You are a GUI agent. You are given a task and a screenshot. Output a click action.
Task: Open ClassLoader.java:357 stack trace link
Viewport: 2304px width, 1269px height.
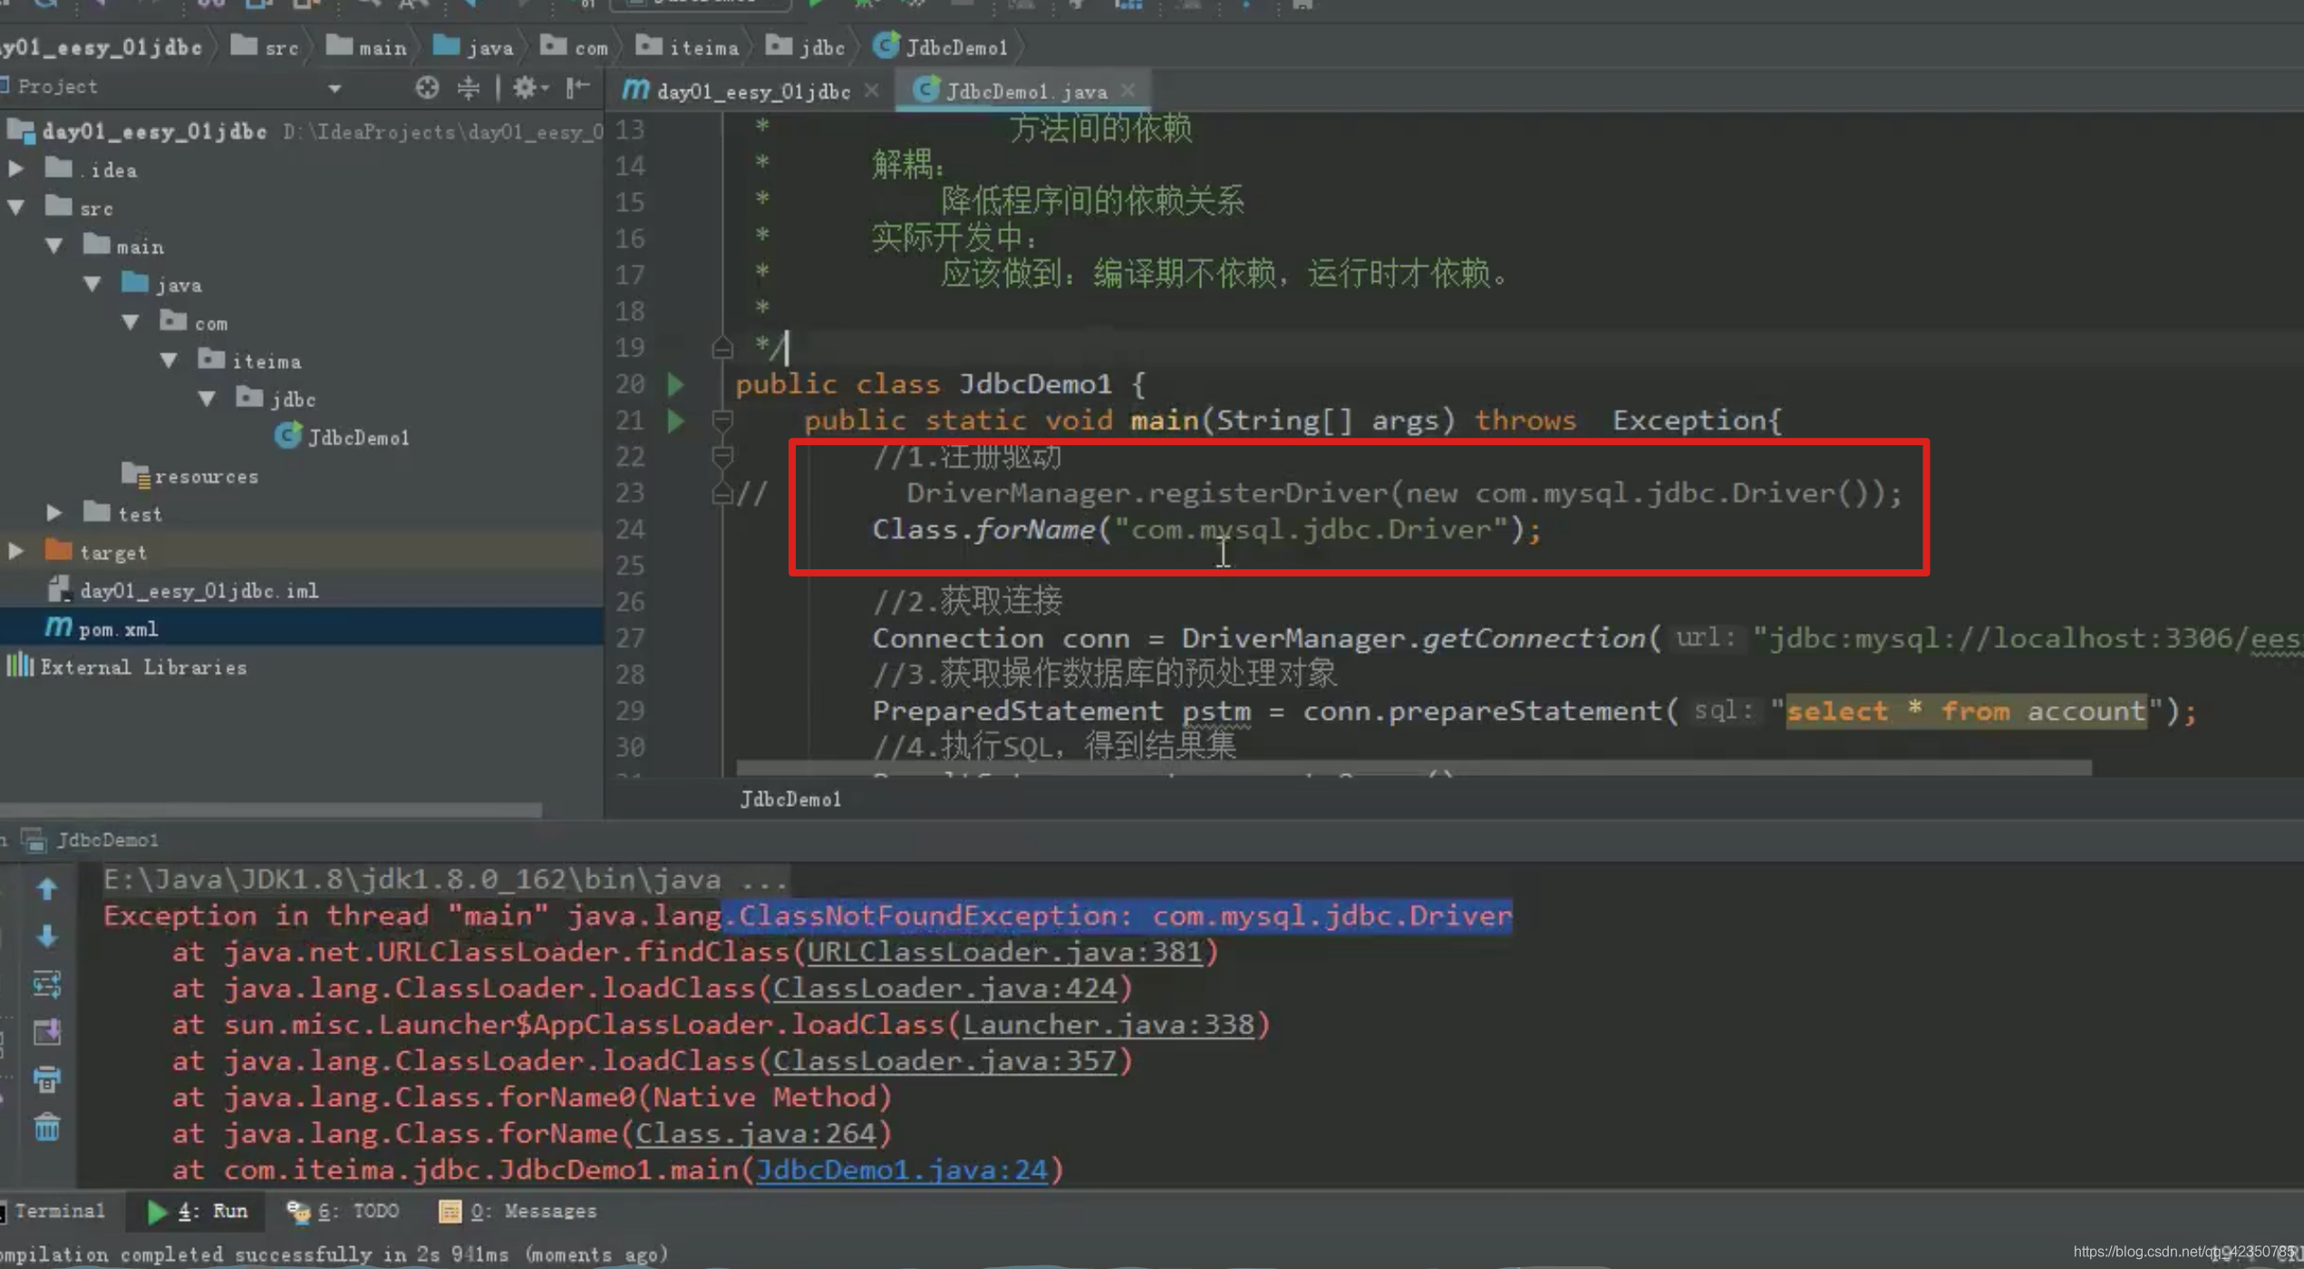pyautogui.click(x=944, y=1061)
